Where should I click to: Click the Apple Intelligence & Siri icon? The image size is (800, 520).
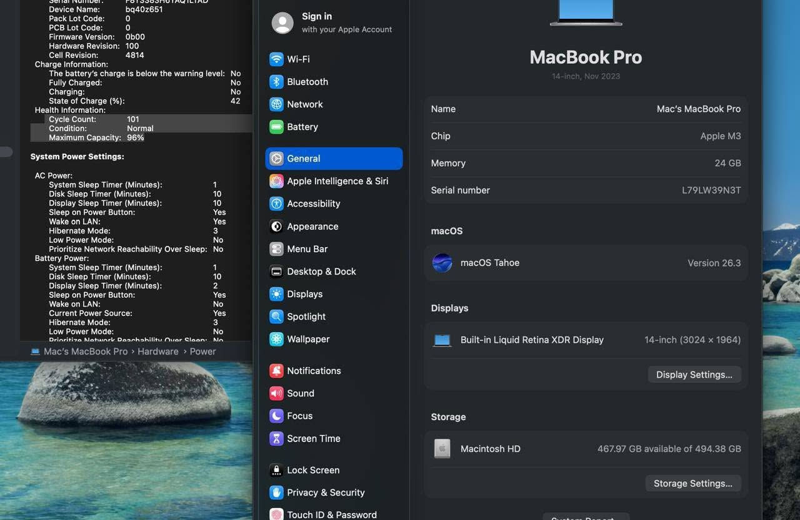click(x=276, y=181)
